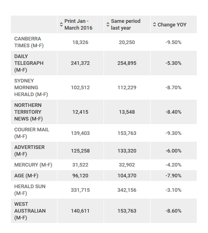Click the Advertiser (M-F) row label
This screenshot has width=208, height=233.
(29, 151)
